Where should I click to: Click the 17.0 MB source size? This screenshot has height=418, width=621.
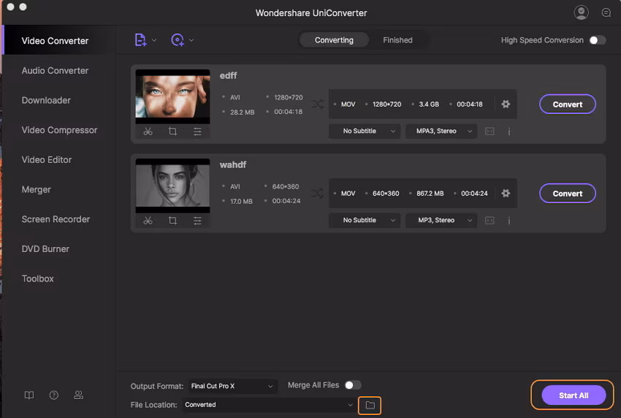[241, 201]
